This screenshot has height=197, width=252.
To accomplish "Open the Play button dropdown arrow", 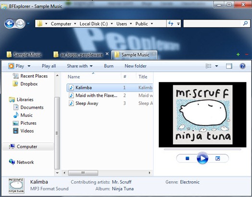I will pos(29,66).
